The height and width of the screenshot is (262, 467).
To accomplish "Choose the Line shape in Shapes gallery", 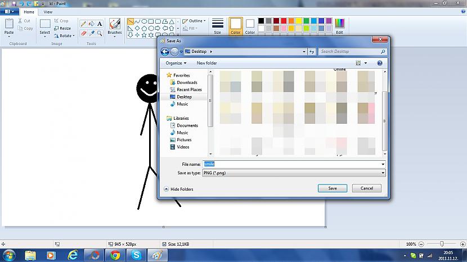I will [130, 21].
